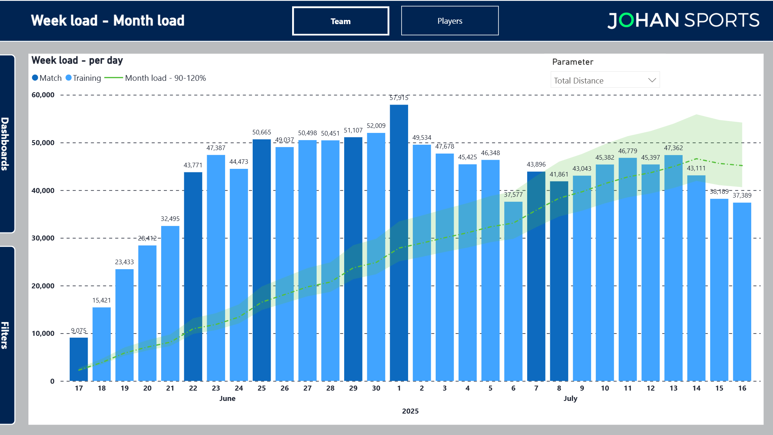Switch to the Team view

pos(340,21)
